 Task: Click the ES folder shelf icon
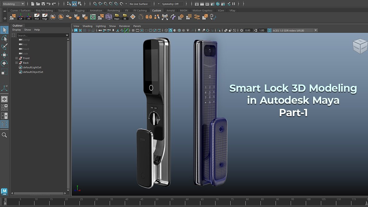coord(125,17)
